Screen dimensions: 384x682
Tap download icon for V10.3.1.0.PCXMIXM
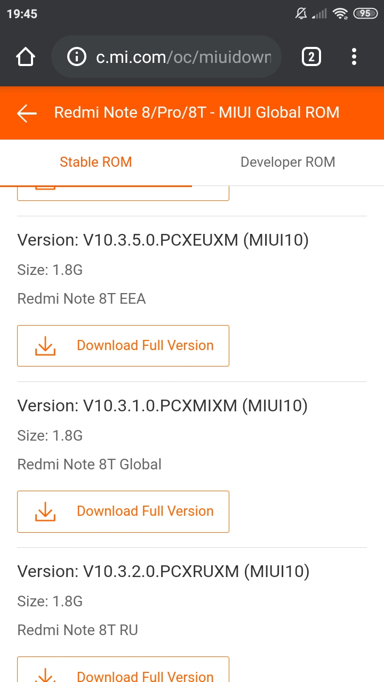(45, 511)
